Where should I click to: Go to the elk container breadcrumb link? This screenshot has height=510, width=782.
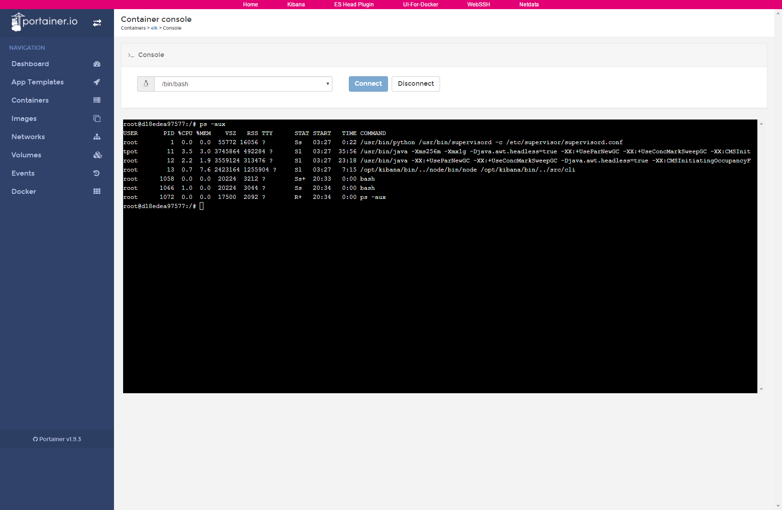[154, 28]
